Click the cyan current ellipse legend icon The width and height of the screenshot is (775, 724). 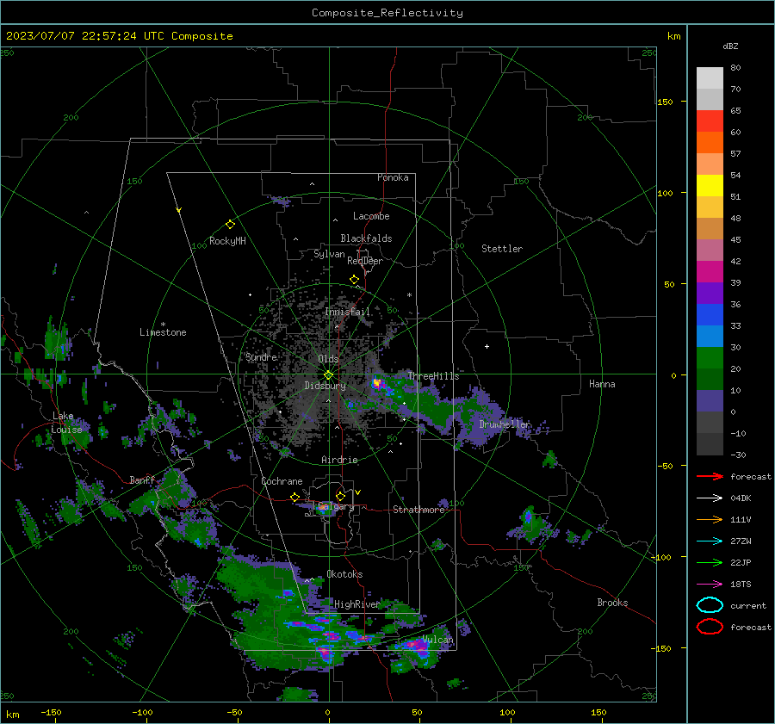pyautogui.click(x=710, y=605)
